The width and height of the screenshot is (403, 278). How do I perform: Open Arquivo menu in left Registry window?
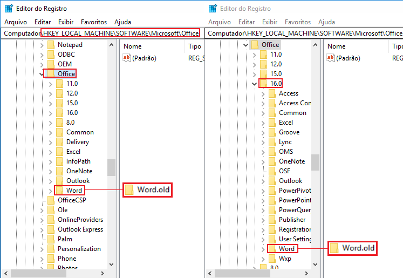pos(16,22)
